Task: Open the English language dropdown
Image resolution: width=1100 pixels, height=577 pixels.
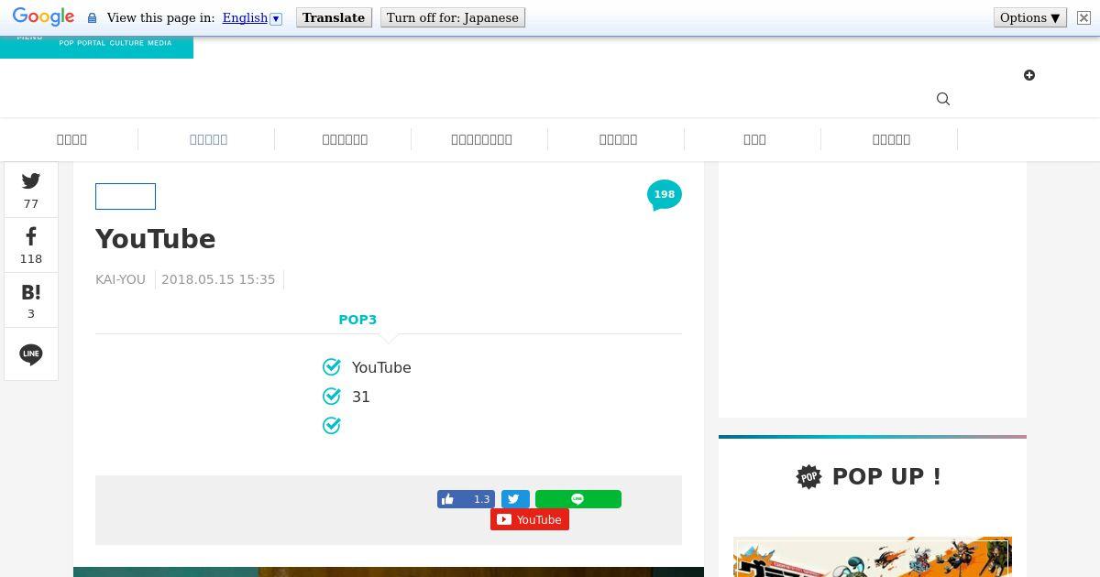Action: click(x=252, y=17)
